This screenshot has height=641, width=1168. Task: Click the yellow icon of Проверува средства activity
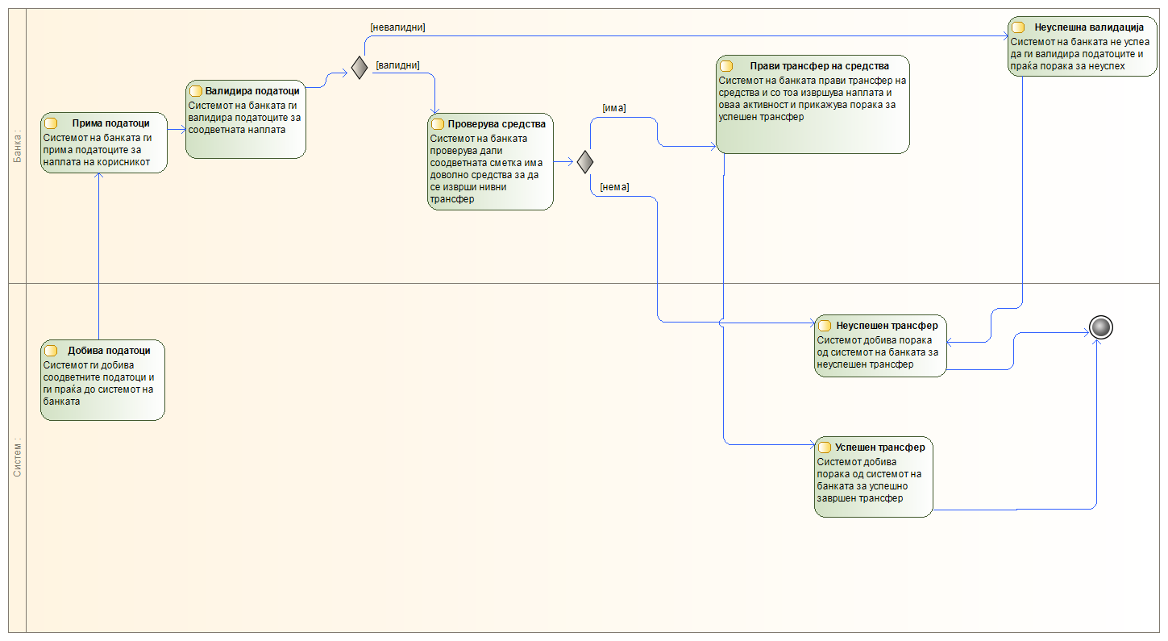pyautogui.click(x=438, y=124)
